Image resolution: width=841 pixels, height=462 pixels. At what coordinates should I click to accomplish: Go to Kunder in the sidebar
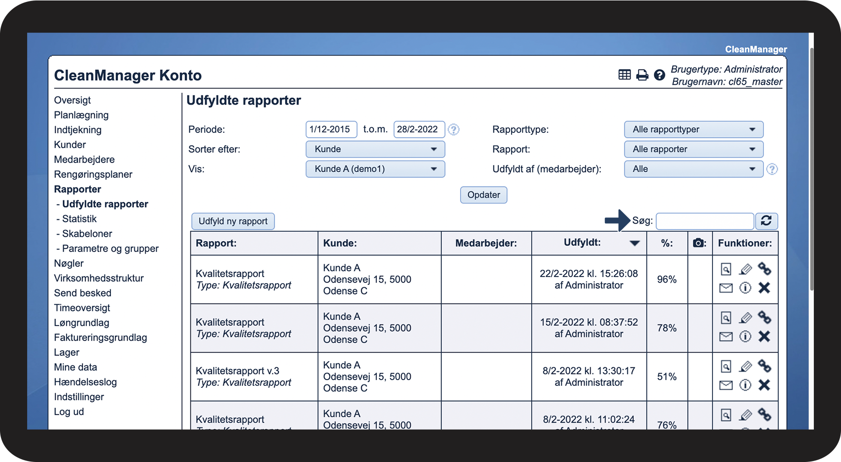70,145
